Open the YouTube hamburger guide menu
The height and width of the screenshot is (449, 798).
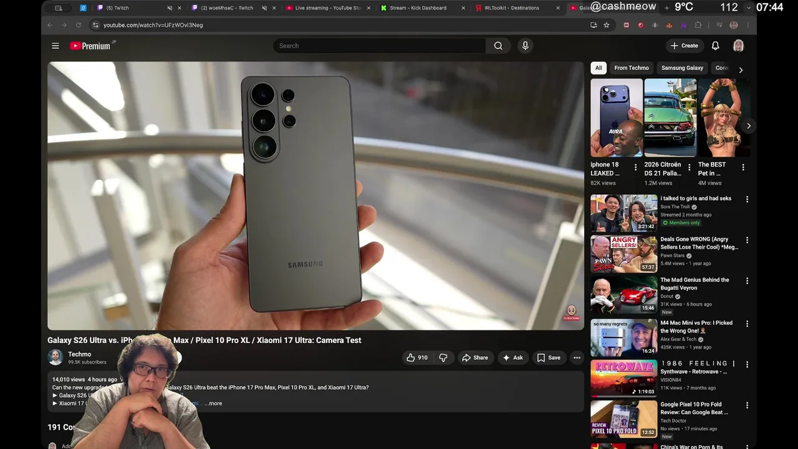click(x=55, y=46)
